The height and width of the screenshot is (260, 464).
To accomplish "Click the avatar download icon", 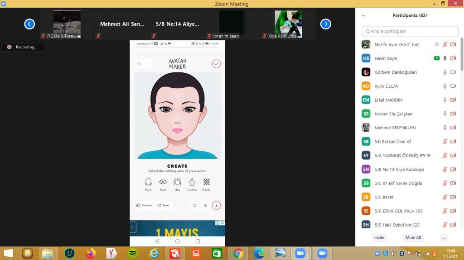I will click(217, 205).
